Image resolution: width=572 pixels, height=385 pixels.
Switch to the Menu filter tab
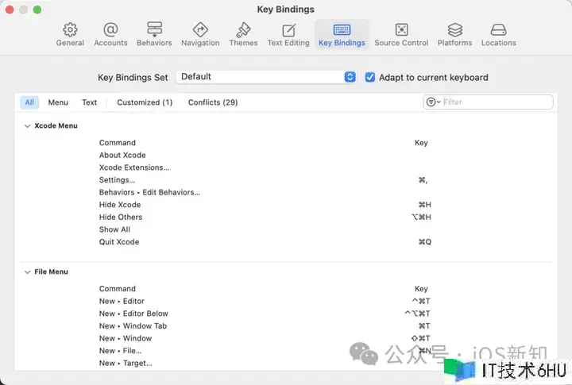click(58, 102)
